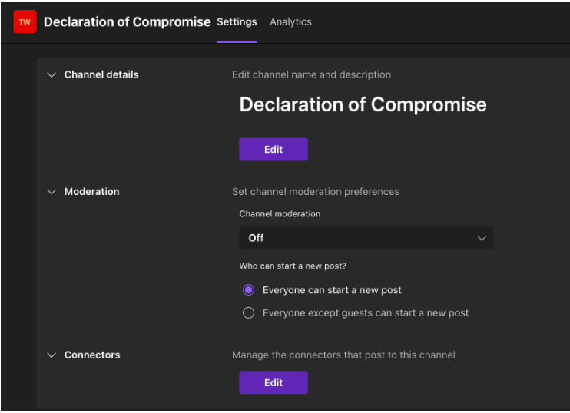
Task: Click the large Declaration of Compromise heading
Action: point(363,104)
